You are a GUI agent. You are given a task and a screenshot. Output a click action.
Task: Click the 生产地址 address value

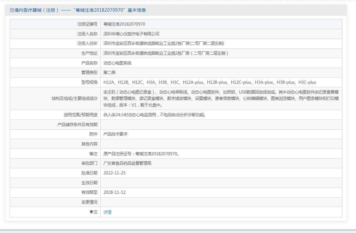(166, 53)
